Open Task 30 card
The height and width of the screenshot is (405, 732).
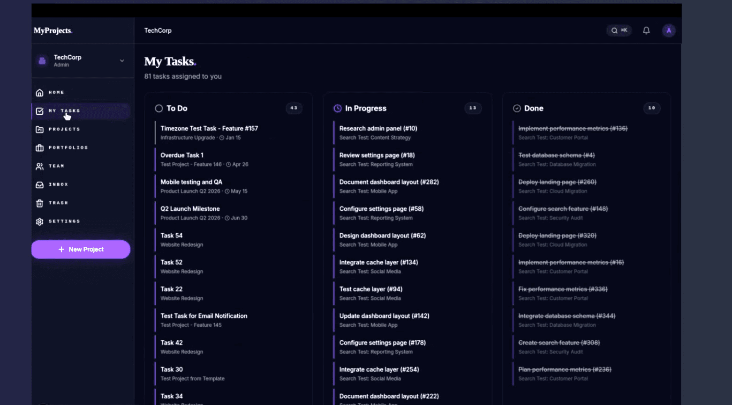[229, 374]
